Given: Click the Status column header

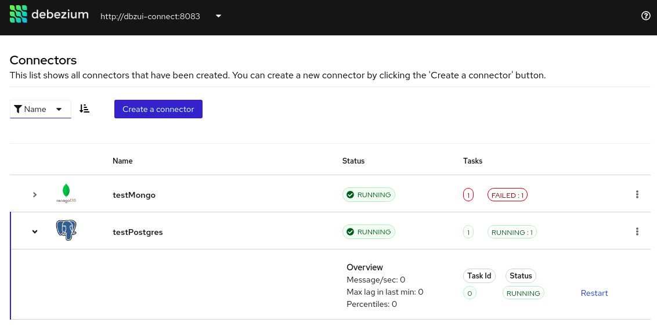Looking at the screenshot, I should pos(353,161).
